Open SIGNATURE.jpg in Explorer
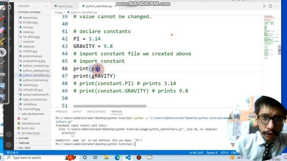The image size is (287, 161). point(33,90)
